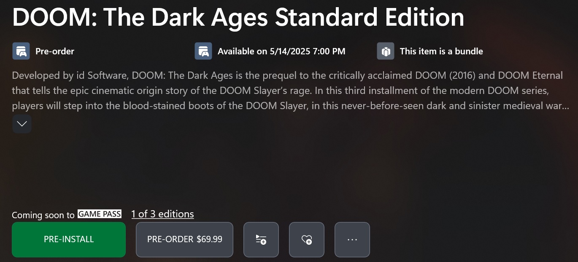Click the GAME PASS badge
The width and height of the screenshot is (578, 262).
tap(100, 214)
